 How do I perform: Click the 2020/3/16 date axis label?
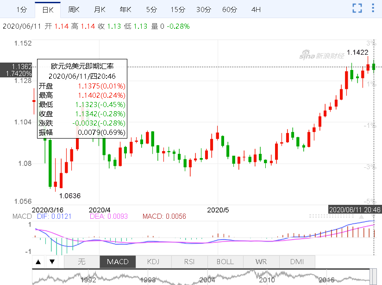[x=48, y=210]
